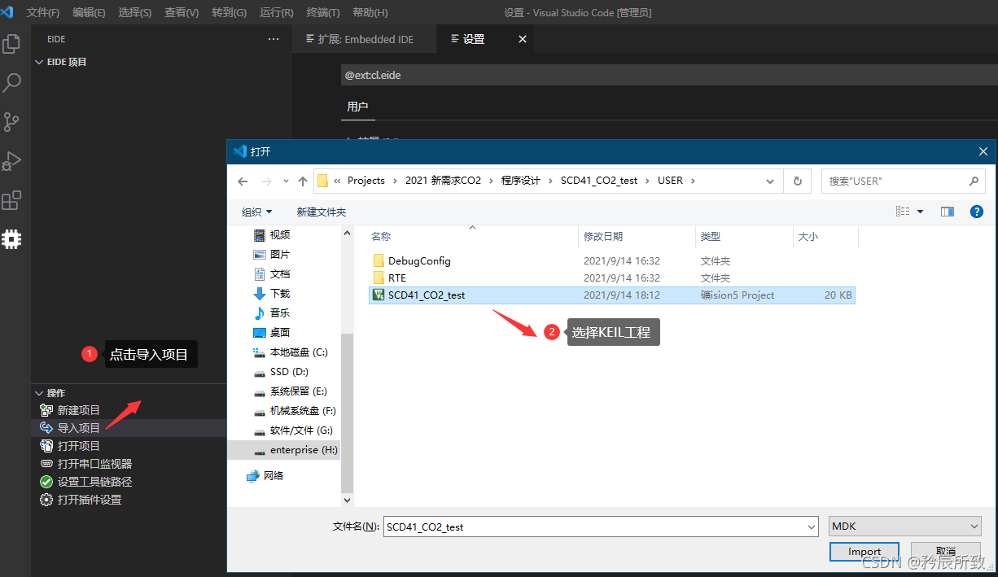The height and width of the screenshot is (577, 998).
Task: Open the 组织 dropdown menu
Action: pos(257,212)
